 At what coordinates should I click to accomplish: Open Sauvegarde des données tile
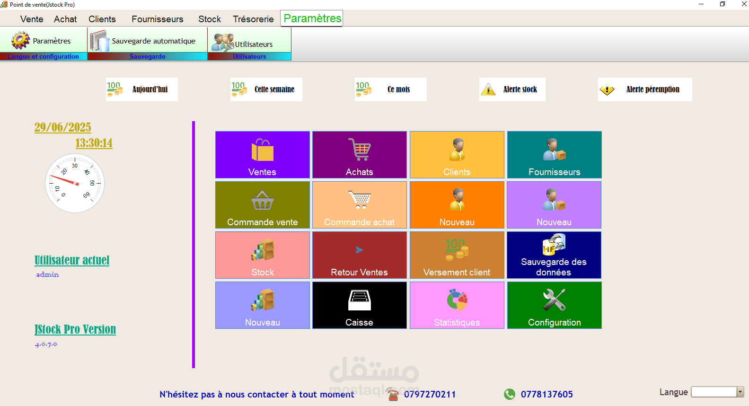click(x=554, y=255)
